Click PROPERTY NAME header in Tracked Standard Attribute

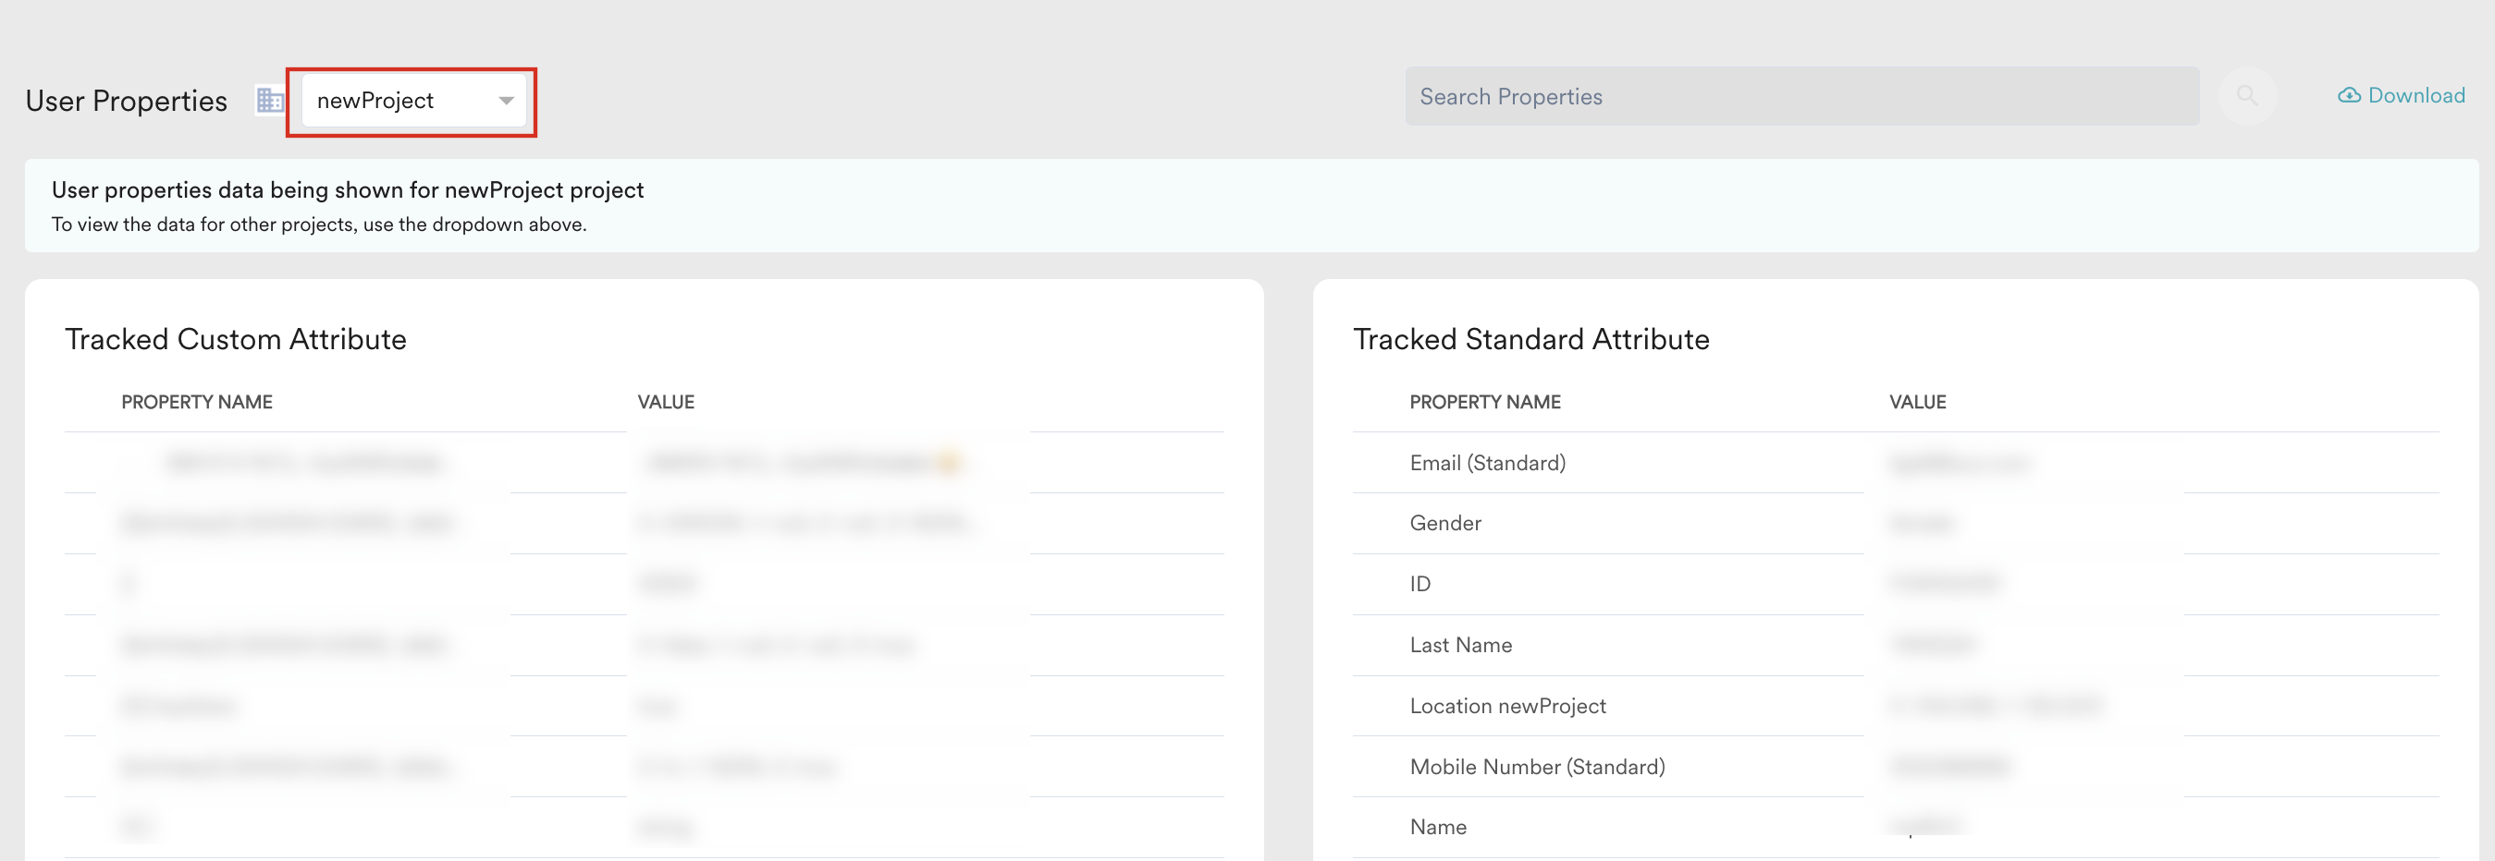(x=1485, y=403)
